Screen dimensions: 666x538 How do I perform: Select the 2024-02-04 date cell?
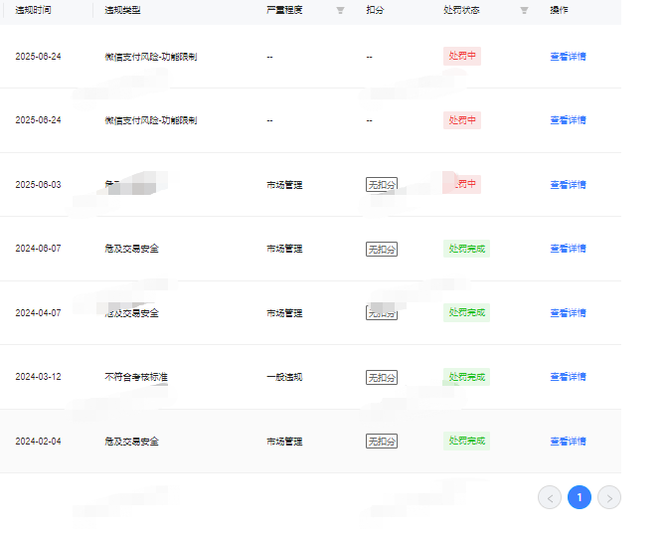coord(38,442)
